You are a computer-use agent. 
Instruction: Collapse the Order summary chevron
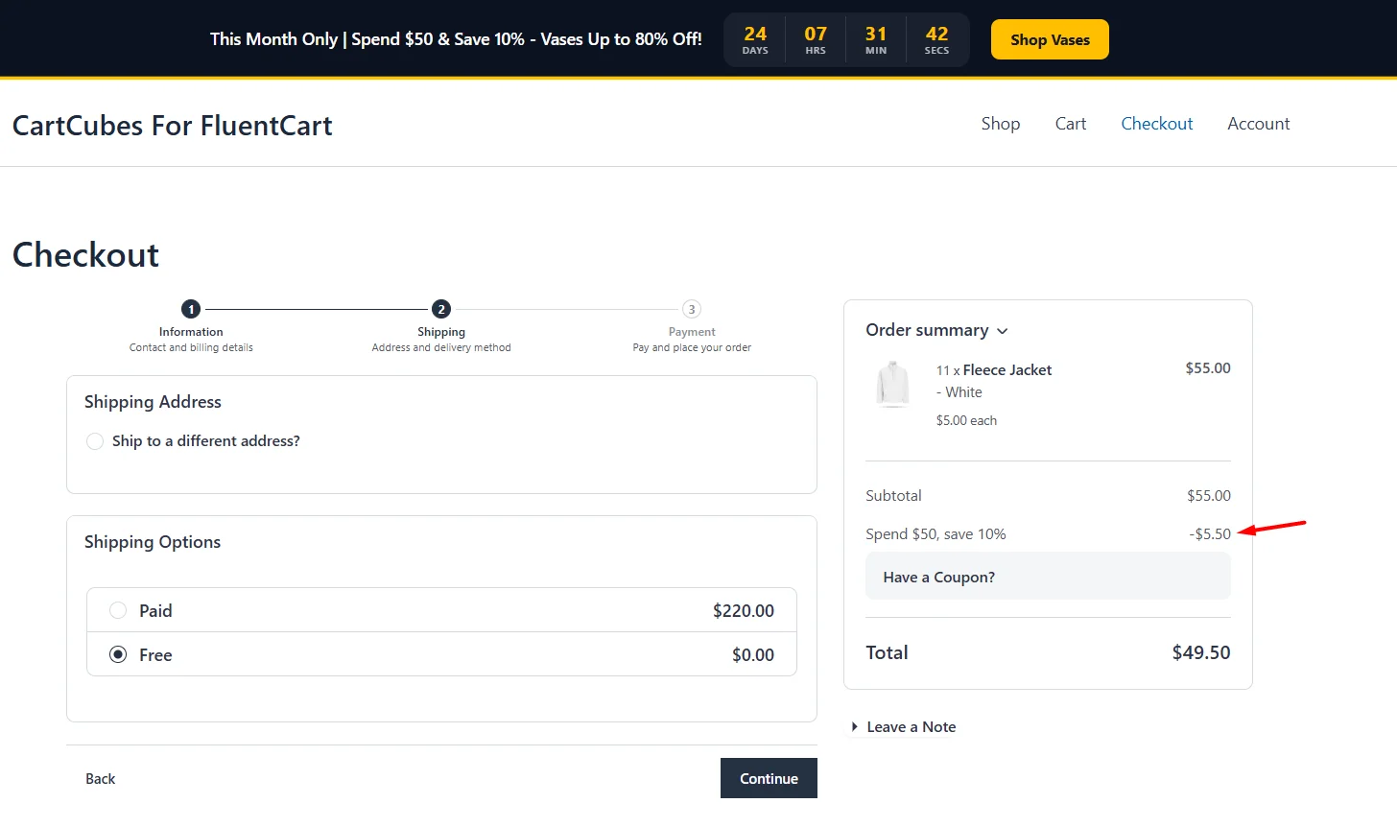1003,331
